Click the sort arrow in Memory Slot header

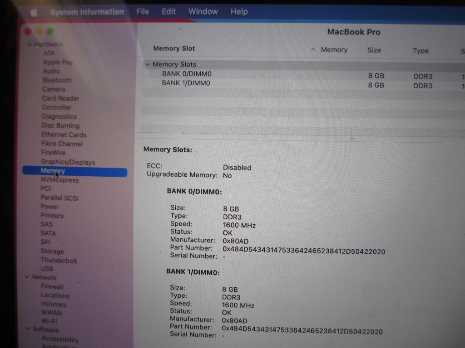tap(313, 50)
